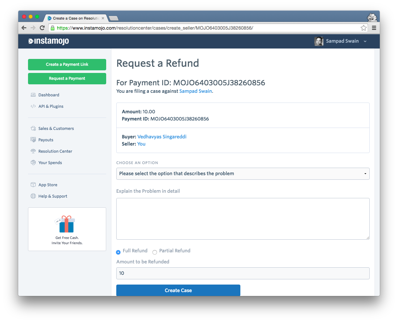Image resolution: width=398 pixels, height=322 pixels.
Task: Click the browser back arrow
Action: point(24,28)
